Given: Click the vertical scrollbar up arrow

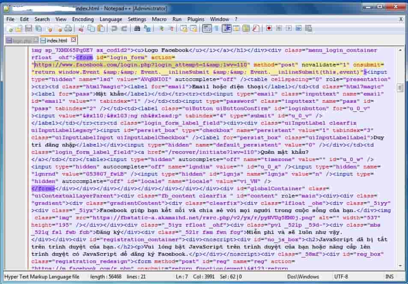Looking at the screenshot, I should [x=400, y=50].
